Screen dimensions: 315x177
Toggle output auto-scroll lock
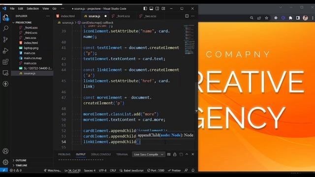click(175, 154)
